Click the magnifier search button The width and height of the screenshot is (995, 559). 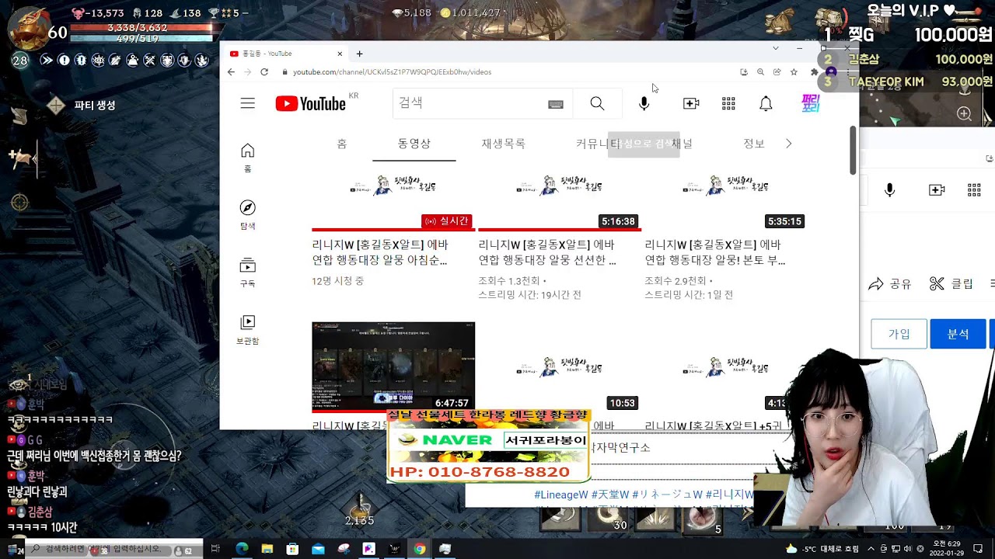point(597,103)
